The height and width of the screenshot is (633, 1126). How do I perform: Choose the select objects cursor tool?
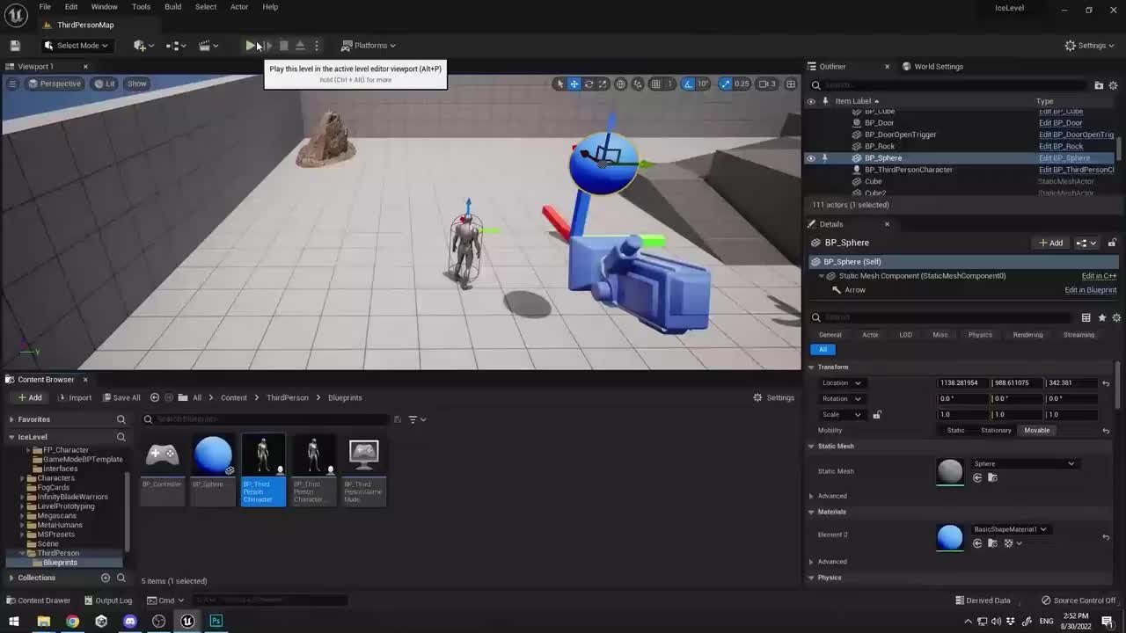click(559, 84)
